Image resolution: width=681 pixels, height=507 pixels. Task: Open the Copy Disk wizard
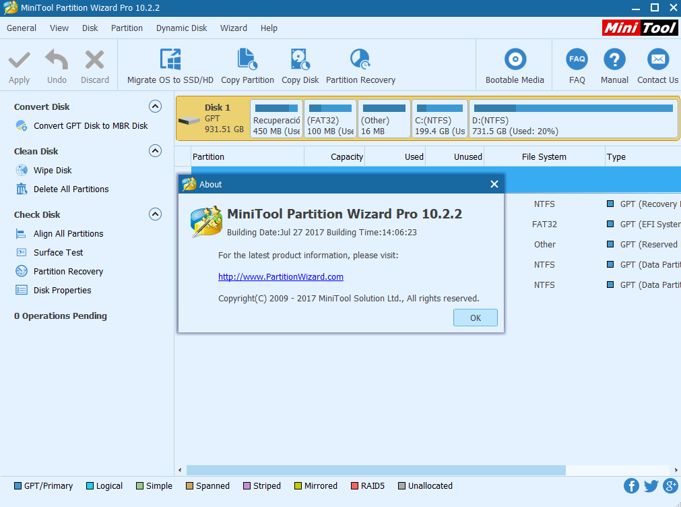[x=300, y=67]
